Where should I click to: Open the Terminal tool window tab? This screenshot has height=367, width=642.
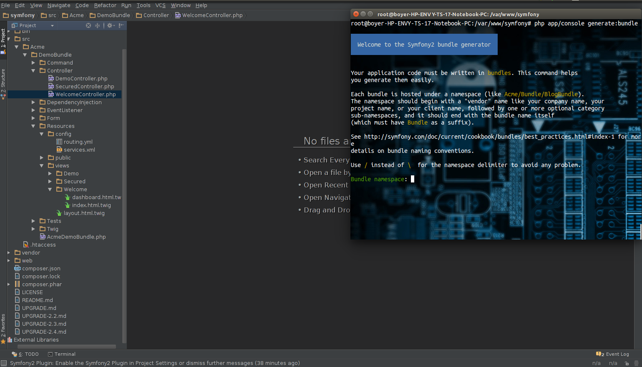tap(62, 354)
